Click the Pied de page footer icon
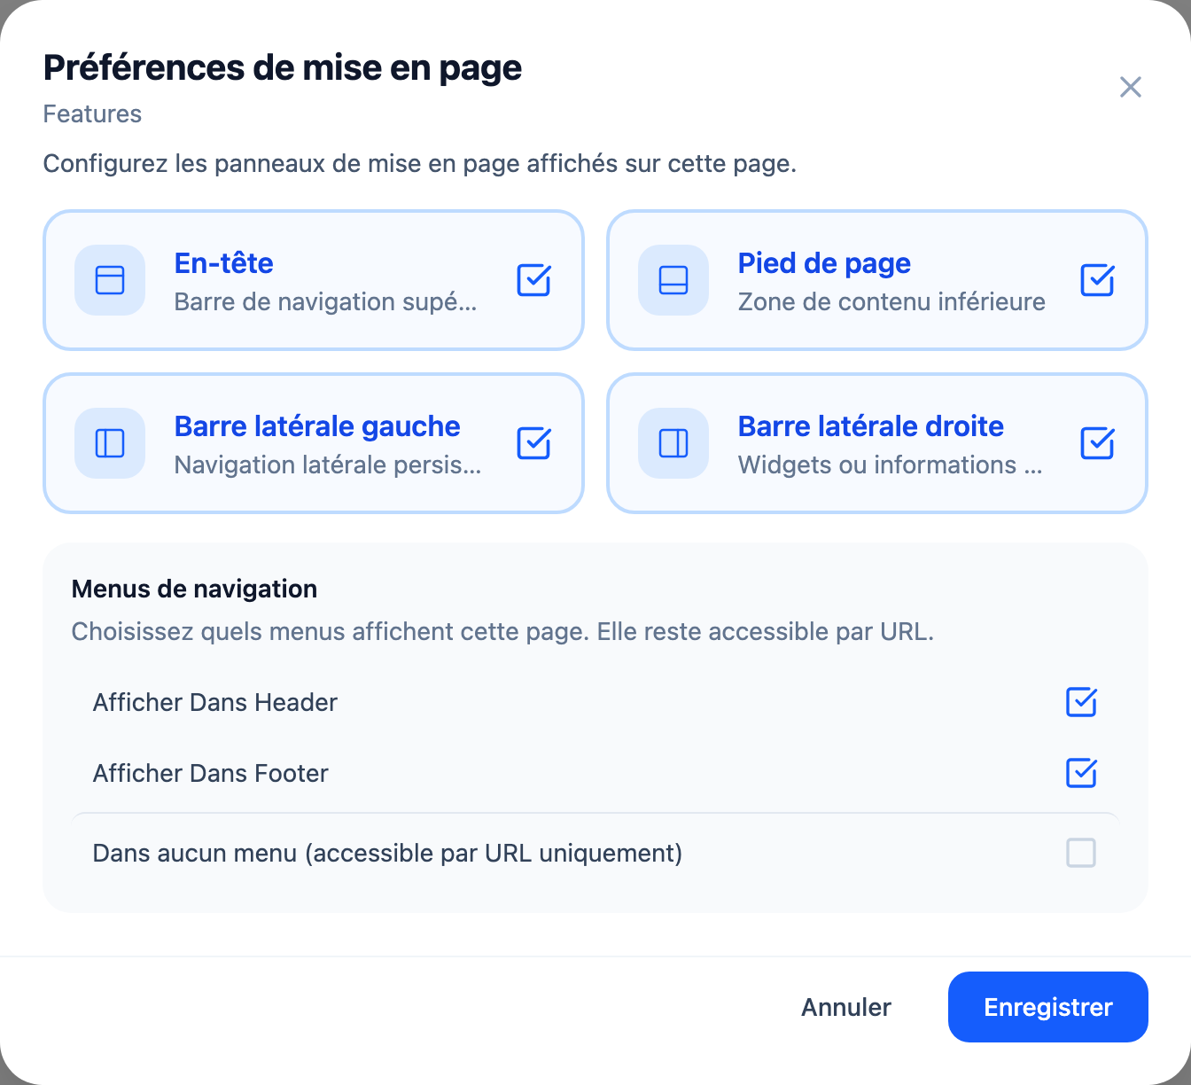Screen dimensions: 1191x1085 pos(673,280)
